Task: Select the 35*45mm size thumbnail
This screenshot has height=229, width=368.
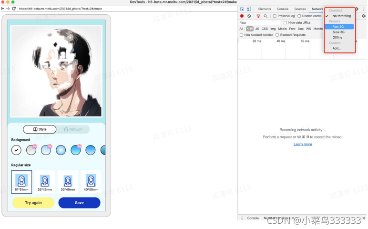Action: coord(45,182)
